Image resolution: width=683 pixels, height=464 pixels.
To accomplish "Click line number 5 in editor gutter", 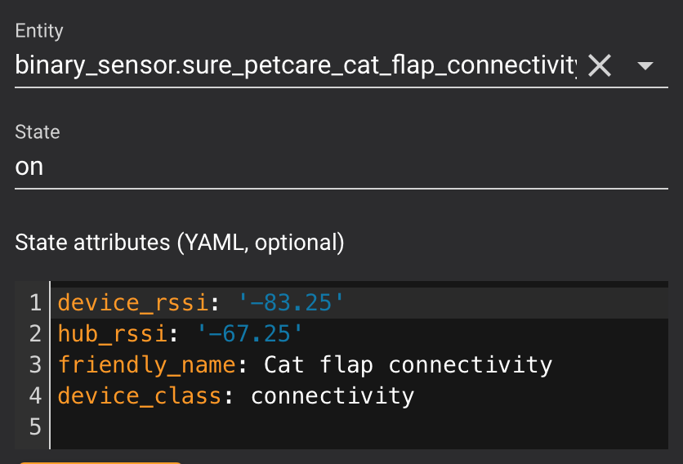I will 34,427.
